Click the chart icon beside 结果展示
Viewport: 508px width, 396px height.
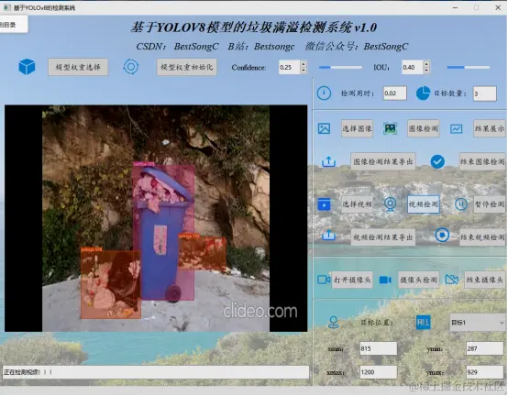456,129
